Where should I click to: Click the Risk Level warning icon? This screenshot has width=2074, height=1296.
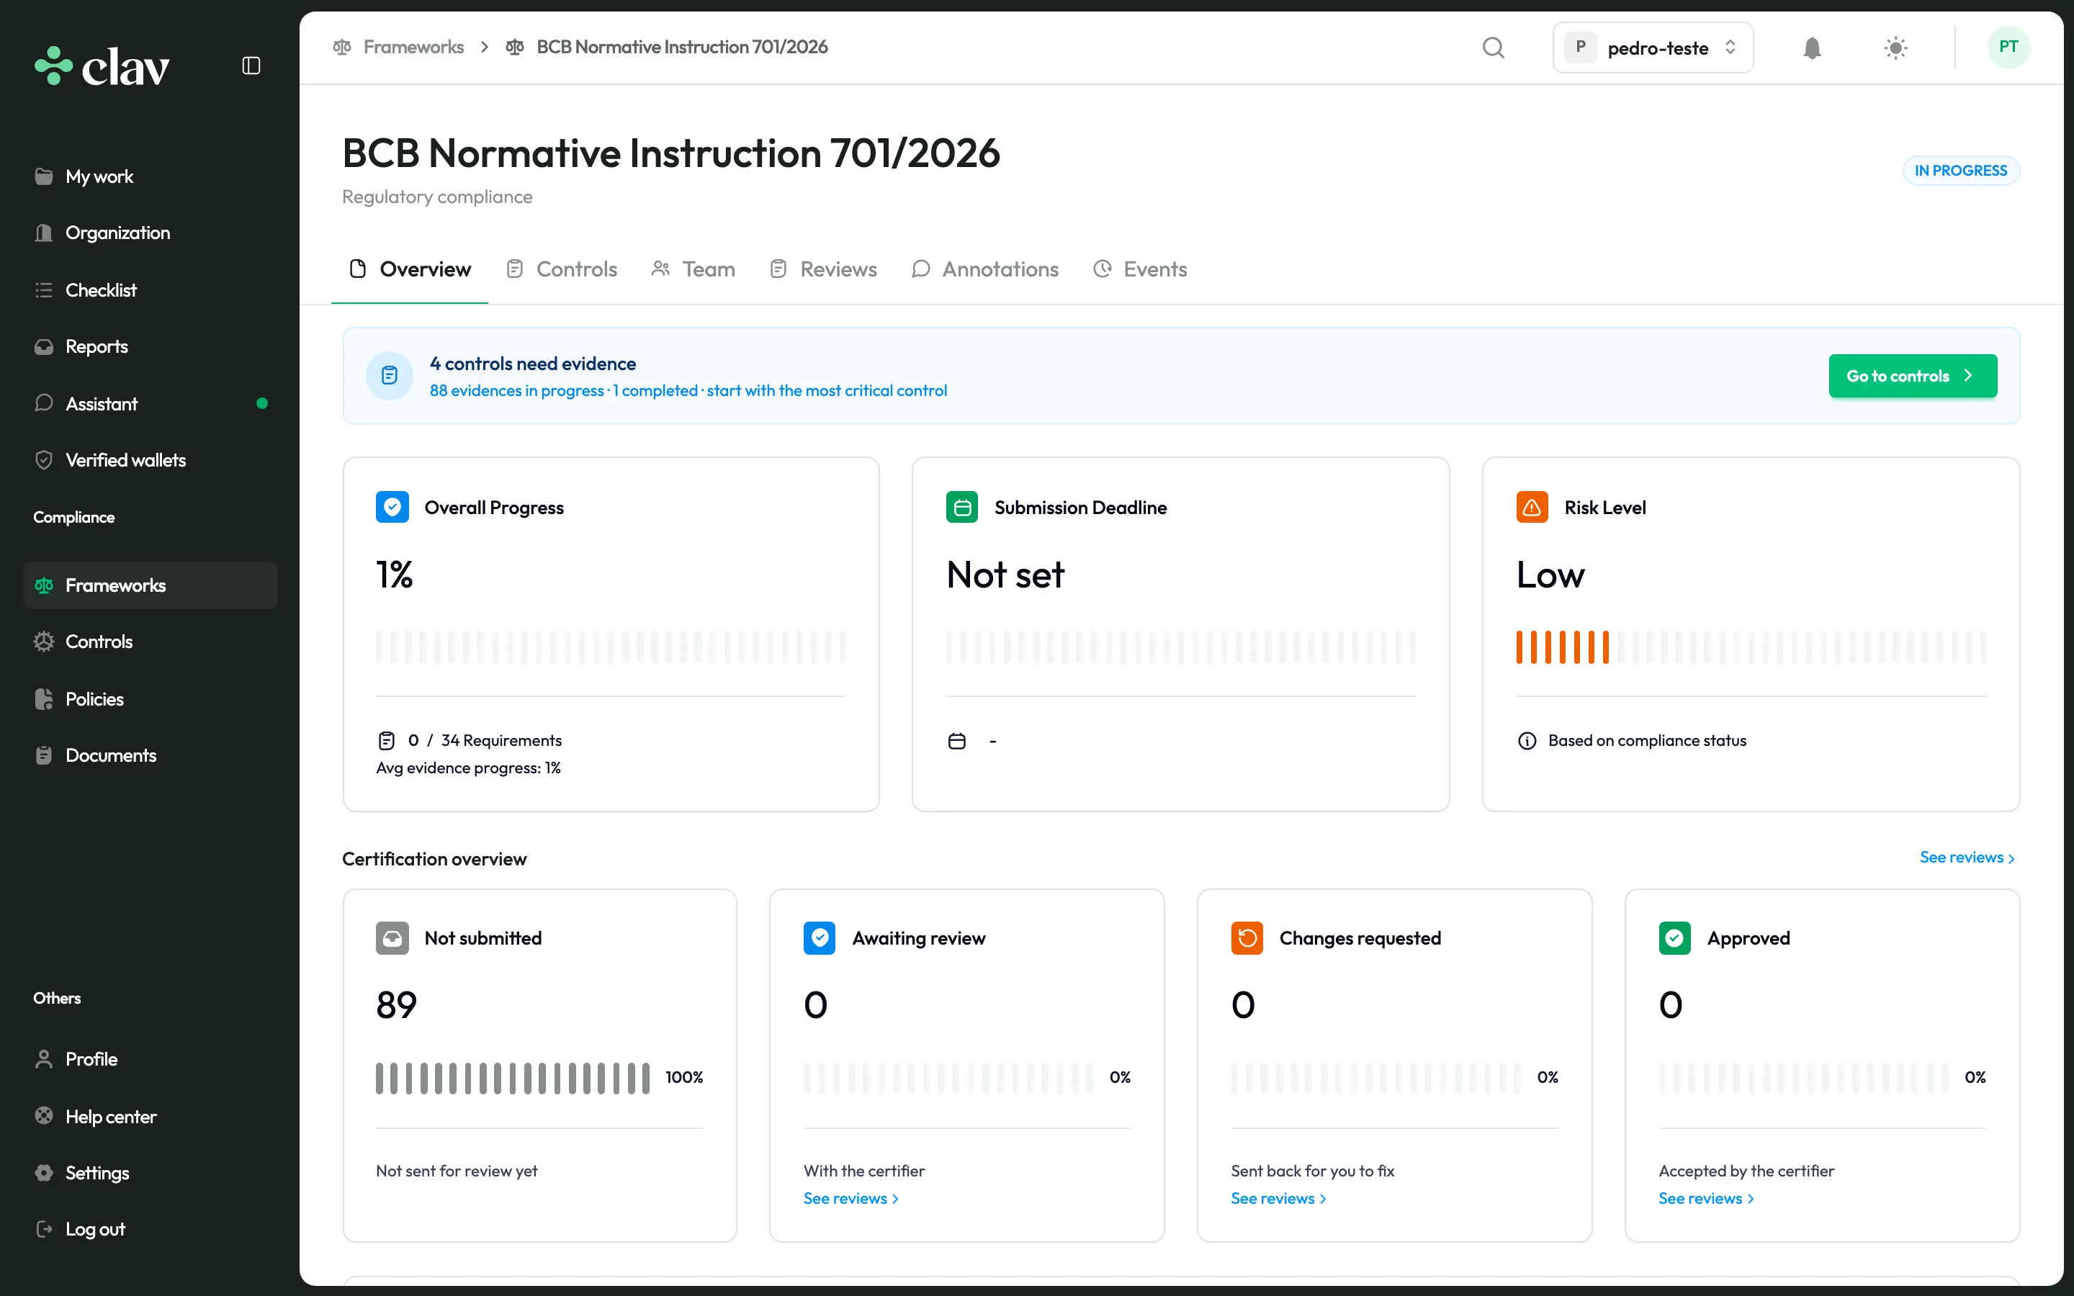pyautogui.click(x=1532, y=508)
